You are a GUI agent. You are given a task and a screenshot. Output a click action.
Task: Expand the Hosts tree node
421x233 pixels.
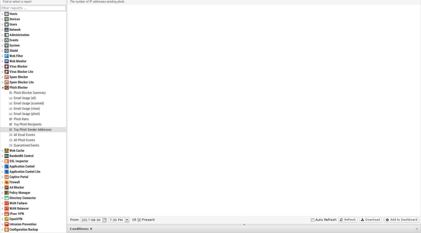tap(3, 14)
